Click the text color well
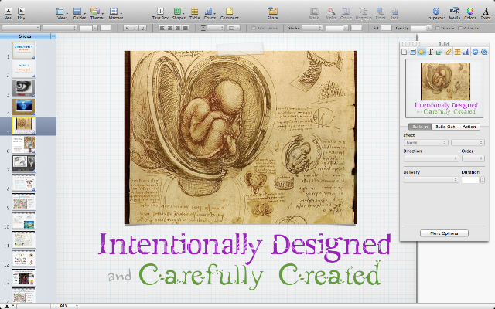 point(106,29)
